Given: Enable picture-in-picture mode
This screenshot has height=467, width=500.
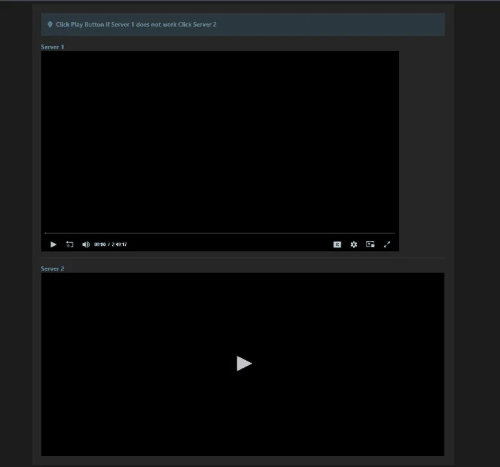Looking at the screenshot, I should pos(370,245).
